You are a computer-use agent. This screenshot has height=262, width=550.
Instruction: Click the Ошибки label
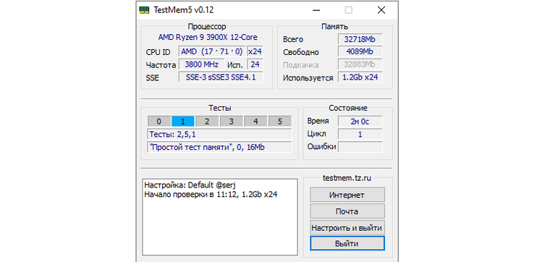[x=321, y=147]
